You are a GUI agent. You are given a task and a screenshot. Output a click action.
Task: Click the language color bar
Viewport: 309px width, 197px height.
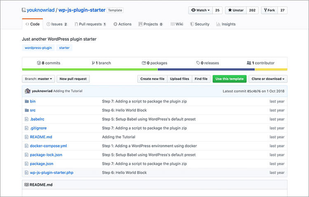154,70
